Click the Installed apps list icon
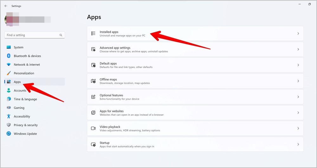 click(93, 33)
